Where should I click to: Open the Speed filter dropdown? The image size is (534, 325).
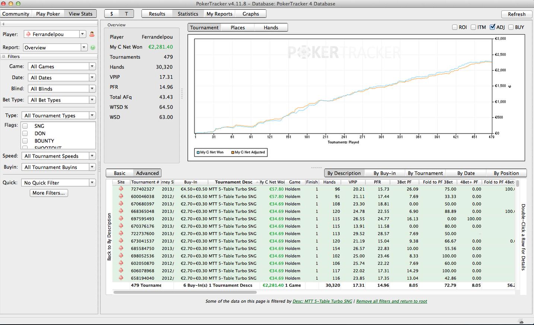coord(59,156)
